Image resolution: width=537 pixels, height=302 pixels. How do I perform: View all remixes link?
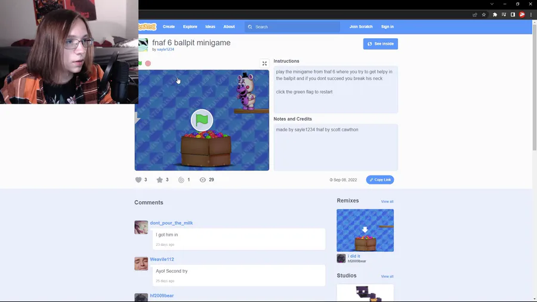click(387, 201)
